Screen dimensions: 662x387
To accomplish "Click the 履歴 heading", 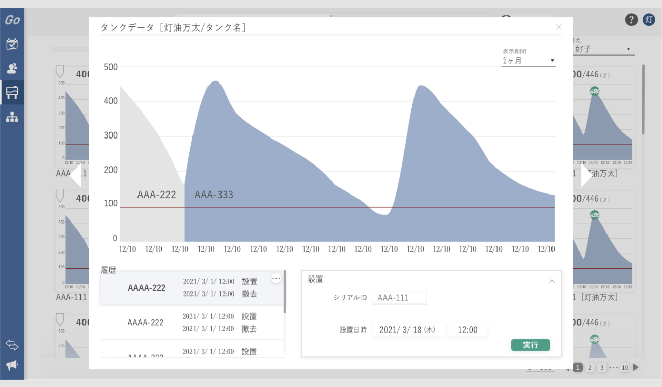I will [108, 270].
